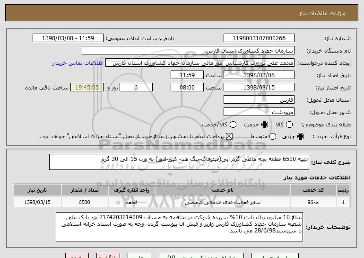Click the table date cell 1398/03/15

pos(37,202)
